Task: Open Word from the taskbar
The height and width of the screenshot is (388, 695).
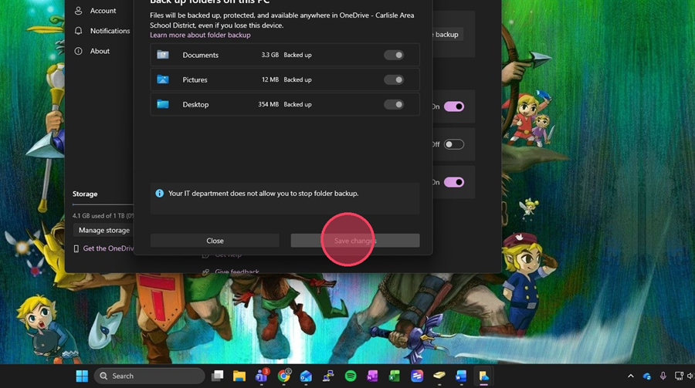Action: pos(461,376)
